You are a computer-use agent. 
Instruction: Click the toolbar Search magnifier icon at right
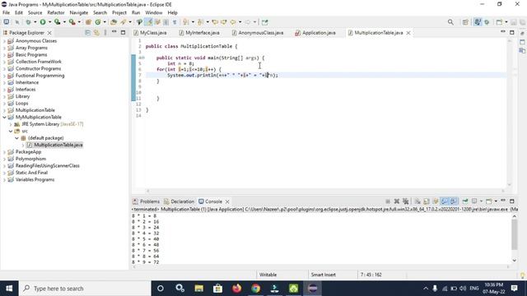pyautogui.click(x=450, y=22)
